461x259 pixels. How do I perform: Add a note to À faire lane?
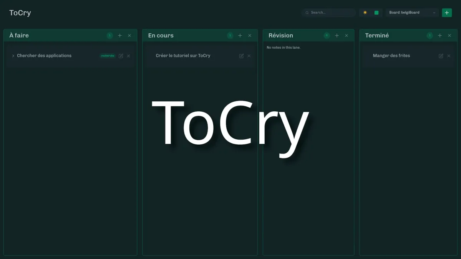click(120, 36)
